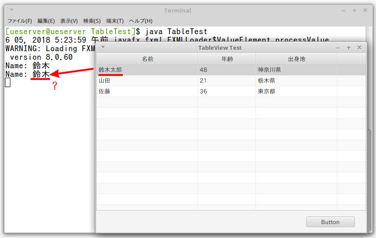Sort by the 年齢 column header
Image resolution: width=376 pixels, height=238 pixels.
227,59
